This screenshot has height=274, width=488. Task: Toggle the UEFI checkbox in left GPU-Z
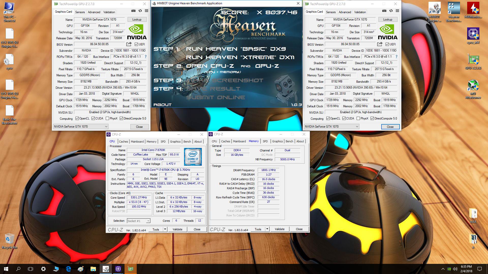pyautogui.click(x=136, y=44)
